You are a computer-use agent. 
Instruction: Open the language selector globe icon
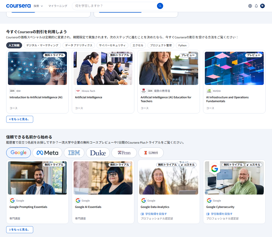point(250,6)
